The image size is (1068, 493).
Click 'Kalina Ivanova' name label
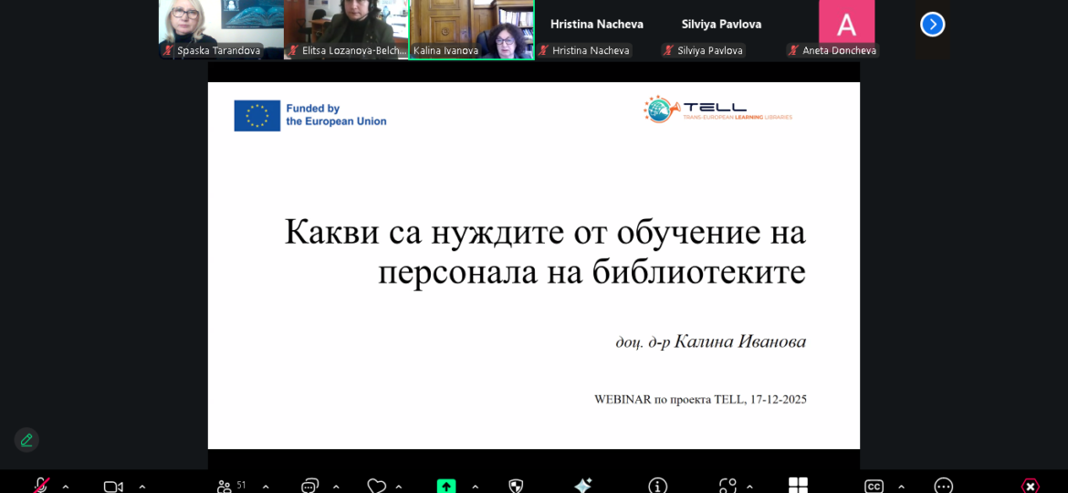(446, 51)
